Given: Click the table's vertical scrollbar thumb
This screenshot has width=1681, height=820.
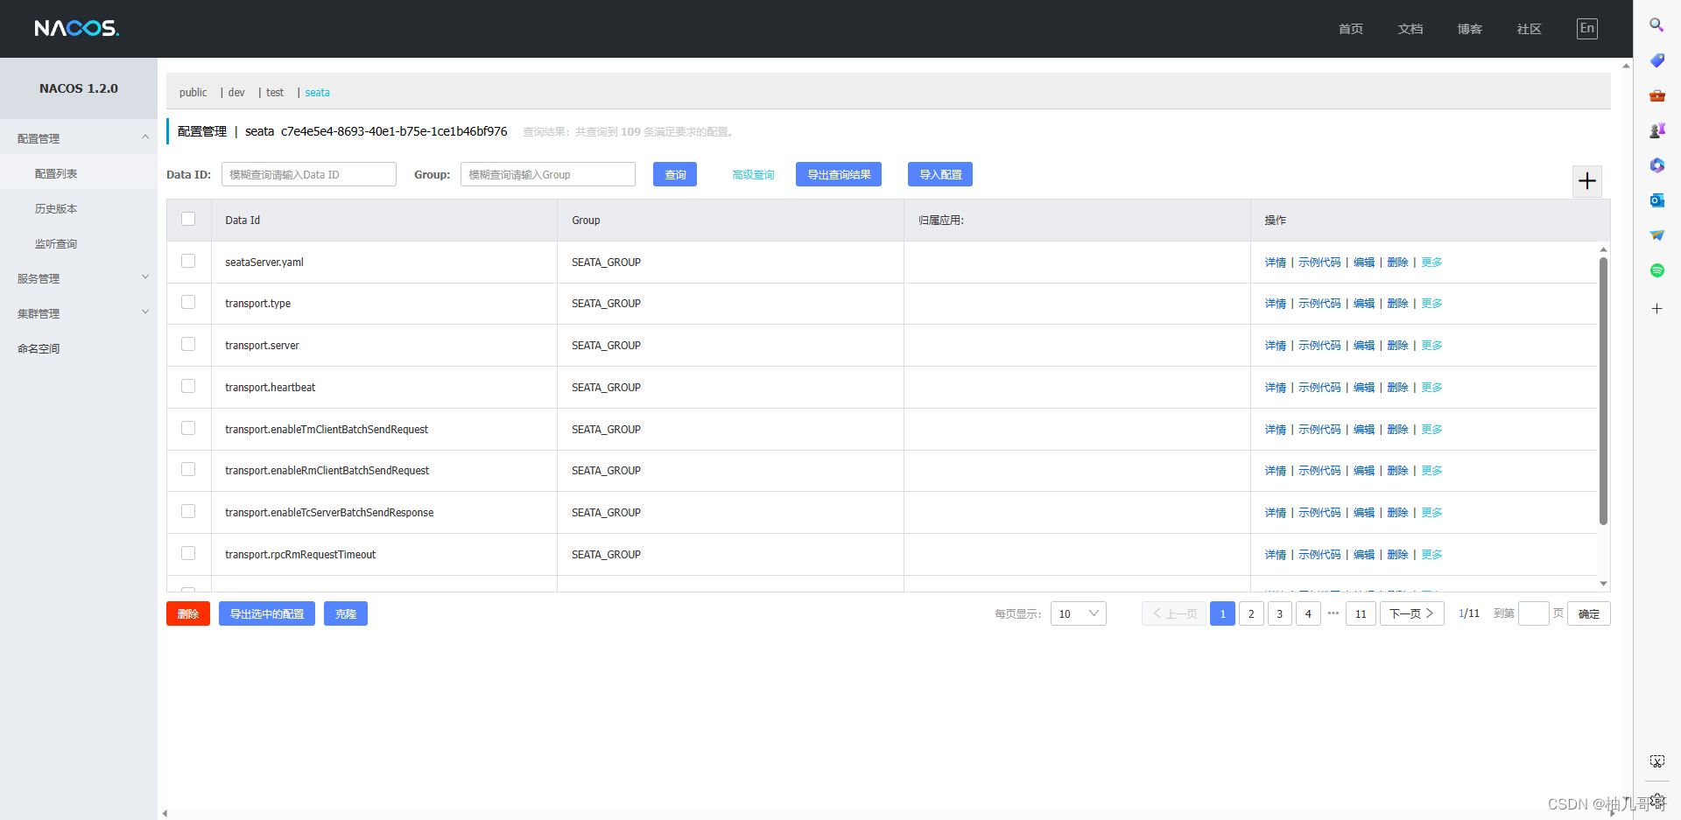Looking at the screenshot, I should click(x=1603, y=390).
